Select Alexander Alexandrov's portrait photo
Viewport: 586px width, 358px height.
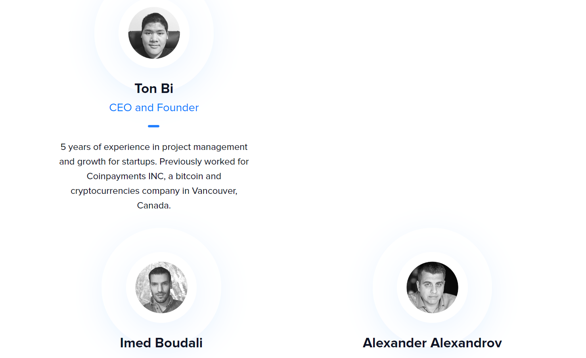[432, 287]
